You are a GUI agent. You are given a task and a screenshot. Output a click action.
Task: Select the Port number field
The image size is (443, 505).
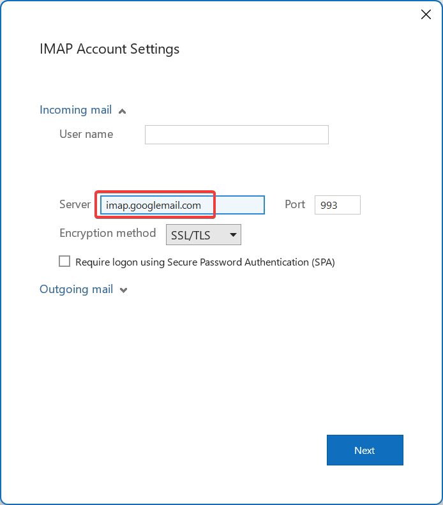tap(338, 205)
